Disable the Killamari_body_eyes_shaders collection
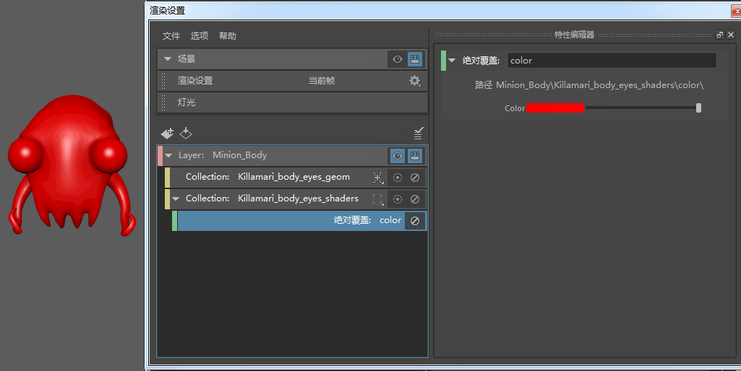 click(x=415, y=199)
